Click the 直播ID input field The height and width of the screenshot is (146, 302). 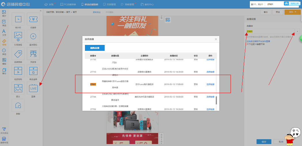pyautogui.click(x=270, y=31)
